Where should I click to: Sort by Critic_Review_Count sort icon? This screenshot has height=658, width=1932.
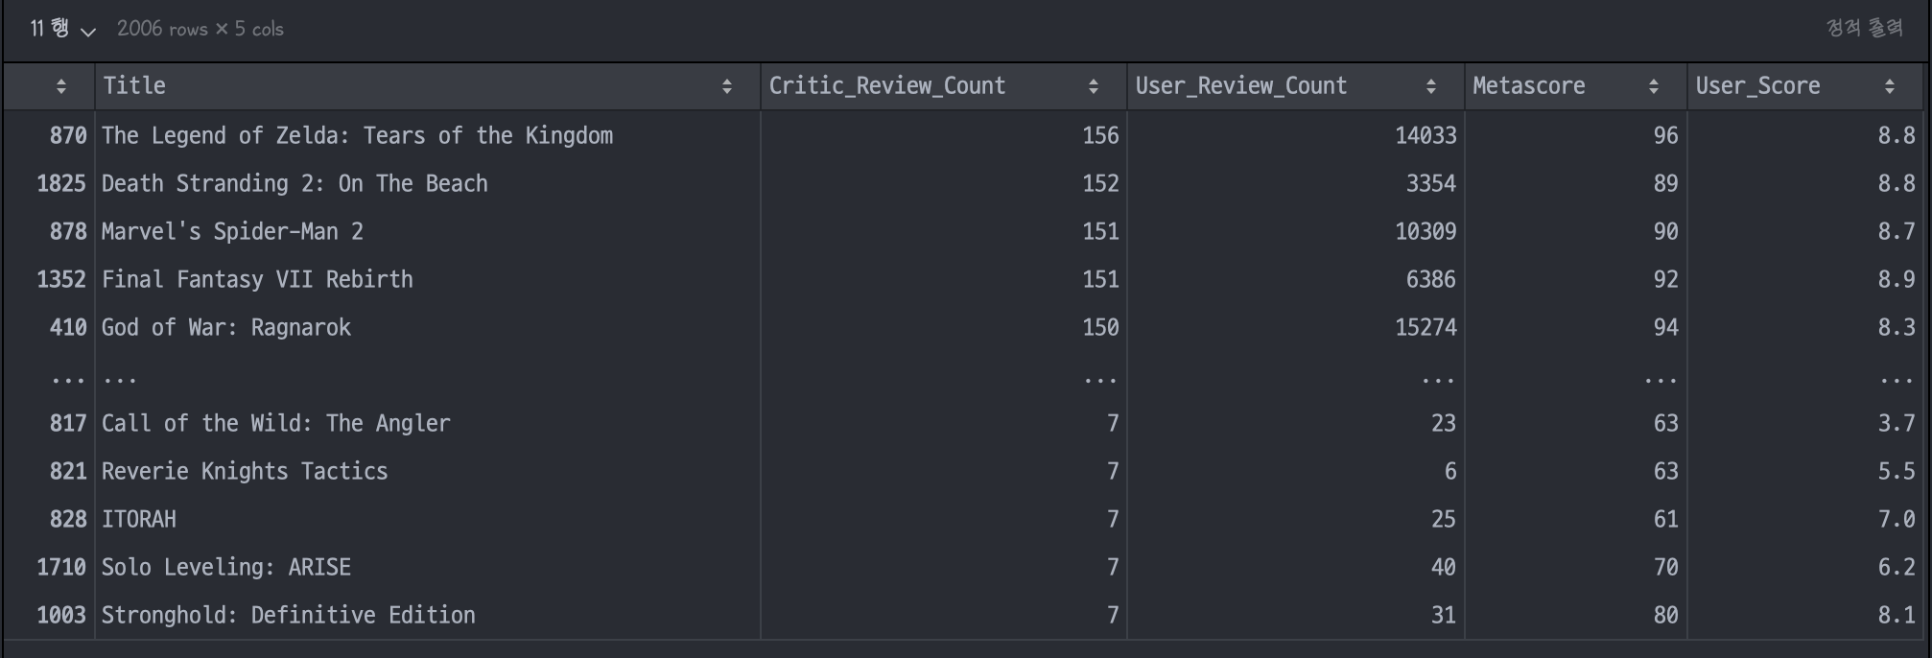1094,86
